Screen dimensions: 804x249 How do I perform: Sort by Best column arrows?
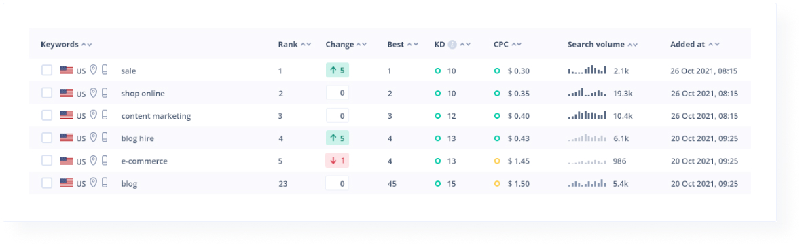point(413,45)
